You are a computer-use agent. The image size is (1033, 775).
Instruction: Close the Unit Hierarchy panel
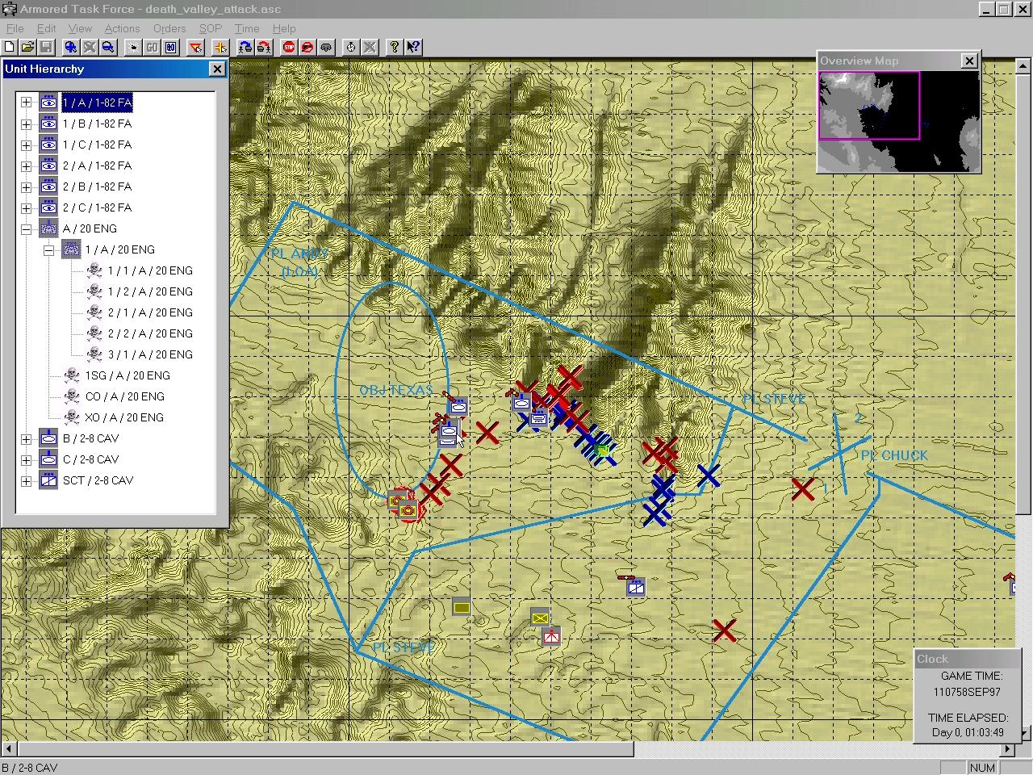point(216,69)
